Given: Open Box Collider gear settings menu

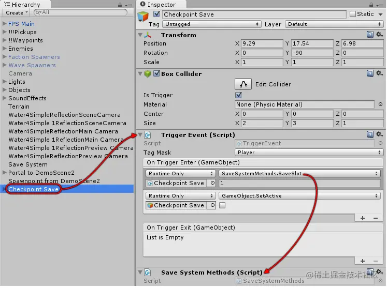Looking at the screenshot, I should 379,73.
